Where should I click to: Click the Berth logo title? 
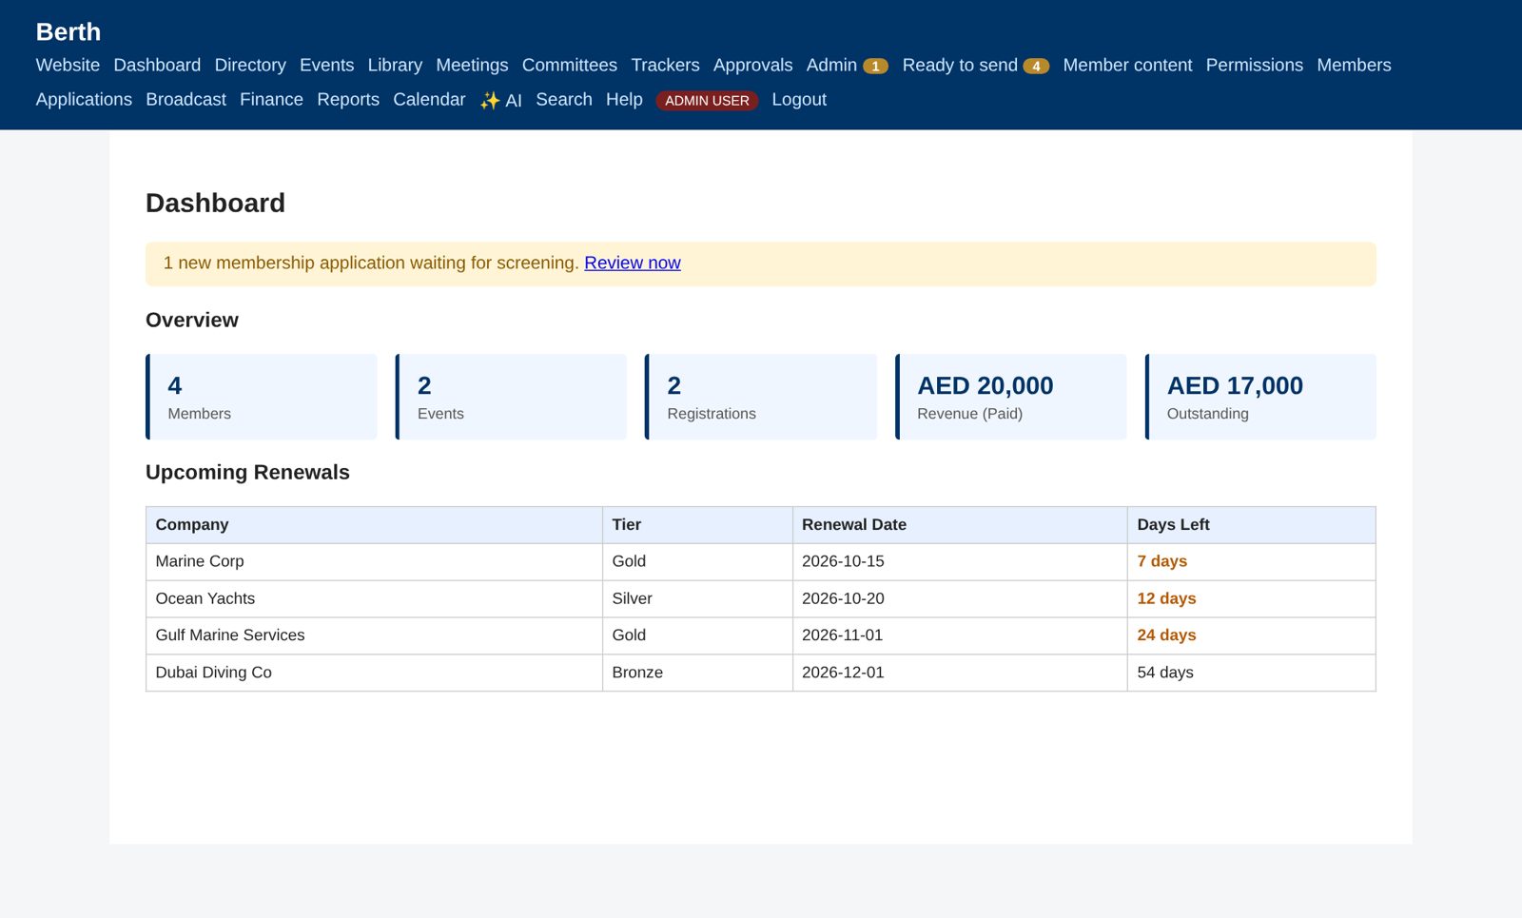click(x=68, y=31)
